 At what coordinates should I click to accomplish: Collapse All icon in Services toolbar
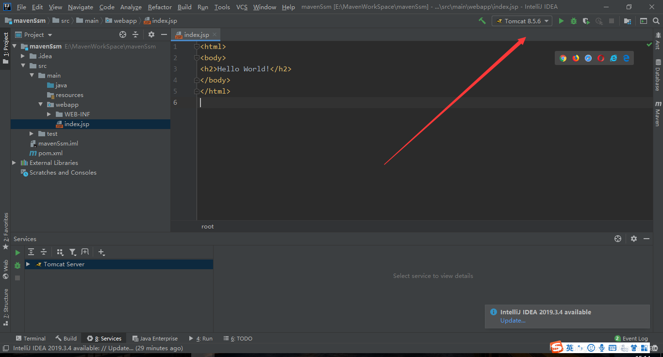tap(44, 252)
